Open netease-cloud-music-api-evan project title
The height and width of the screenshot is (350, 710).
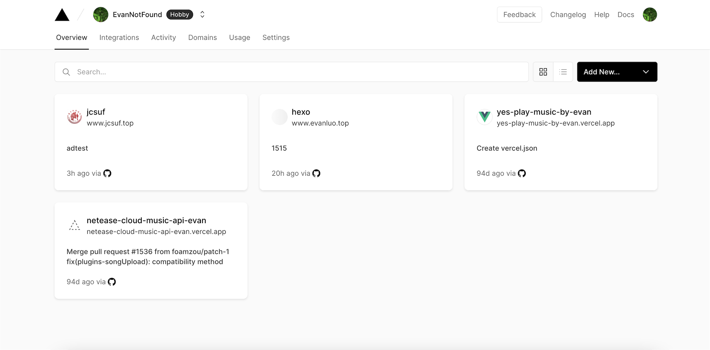pos(146,220)
